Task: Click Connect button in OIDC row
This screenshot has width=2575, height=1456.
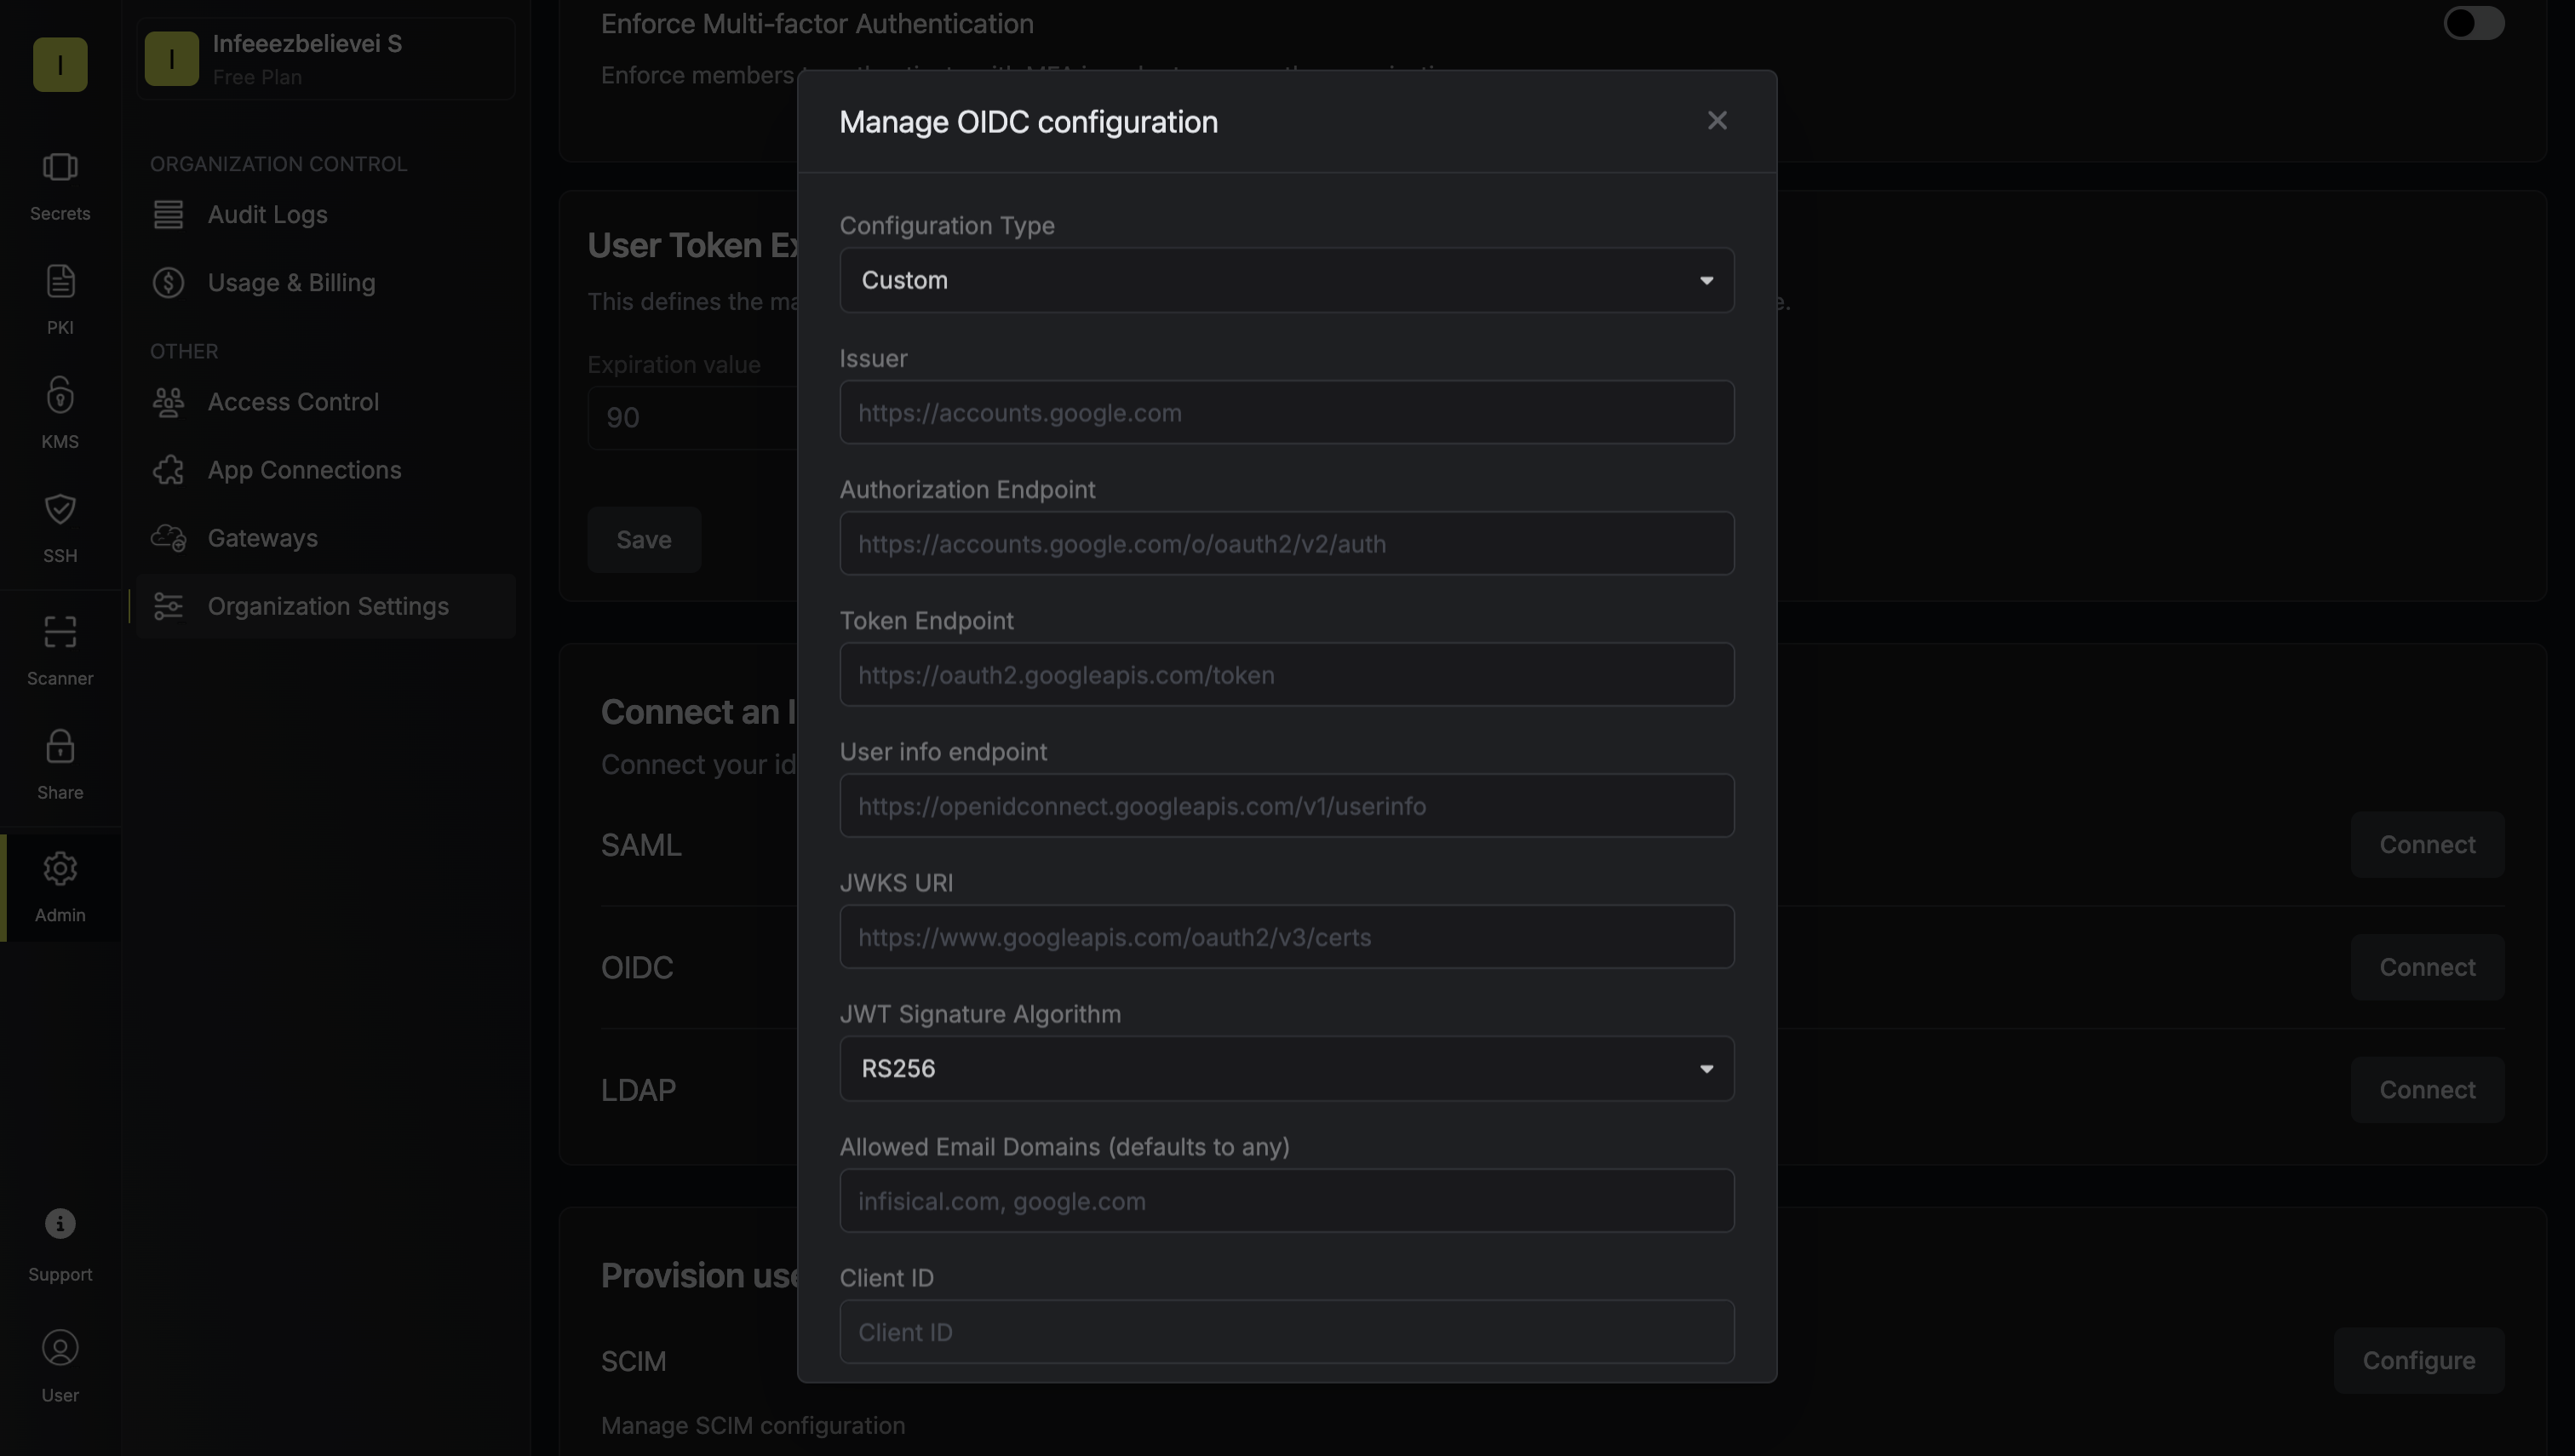Action: point(2427,968)
